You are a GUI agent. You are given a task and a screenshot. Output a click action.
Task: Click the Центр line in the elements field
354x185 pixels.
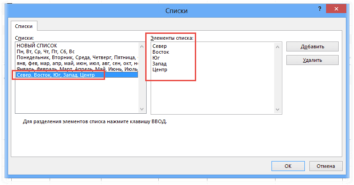click(x=160, y=70)
